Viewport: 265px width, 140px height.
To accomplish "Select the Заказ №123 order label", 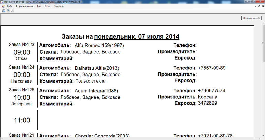I will pyautogui.click(x=21, y=45).
